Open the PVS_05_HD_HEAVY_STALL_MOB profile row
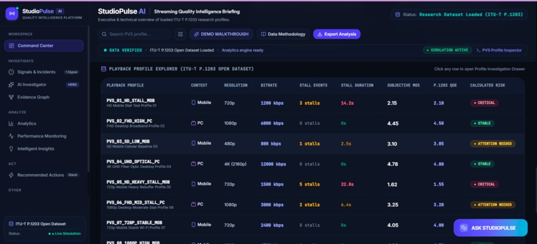Image resolution: width=537 pixels, height=244 pixels. tap(312, 185)
